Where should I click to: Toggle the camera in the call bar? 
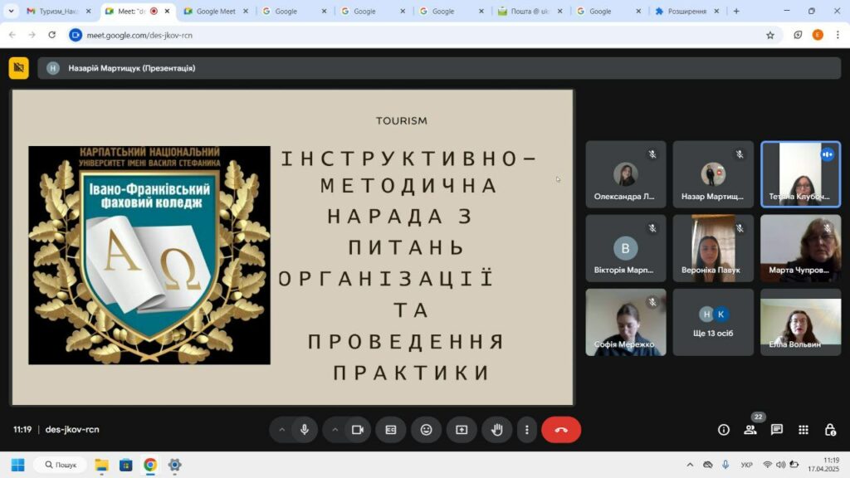(x=358, y=430)
